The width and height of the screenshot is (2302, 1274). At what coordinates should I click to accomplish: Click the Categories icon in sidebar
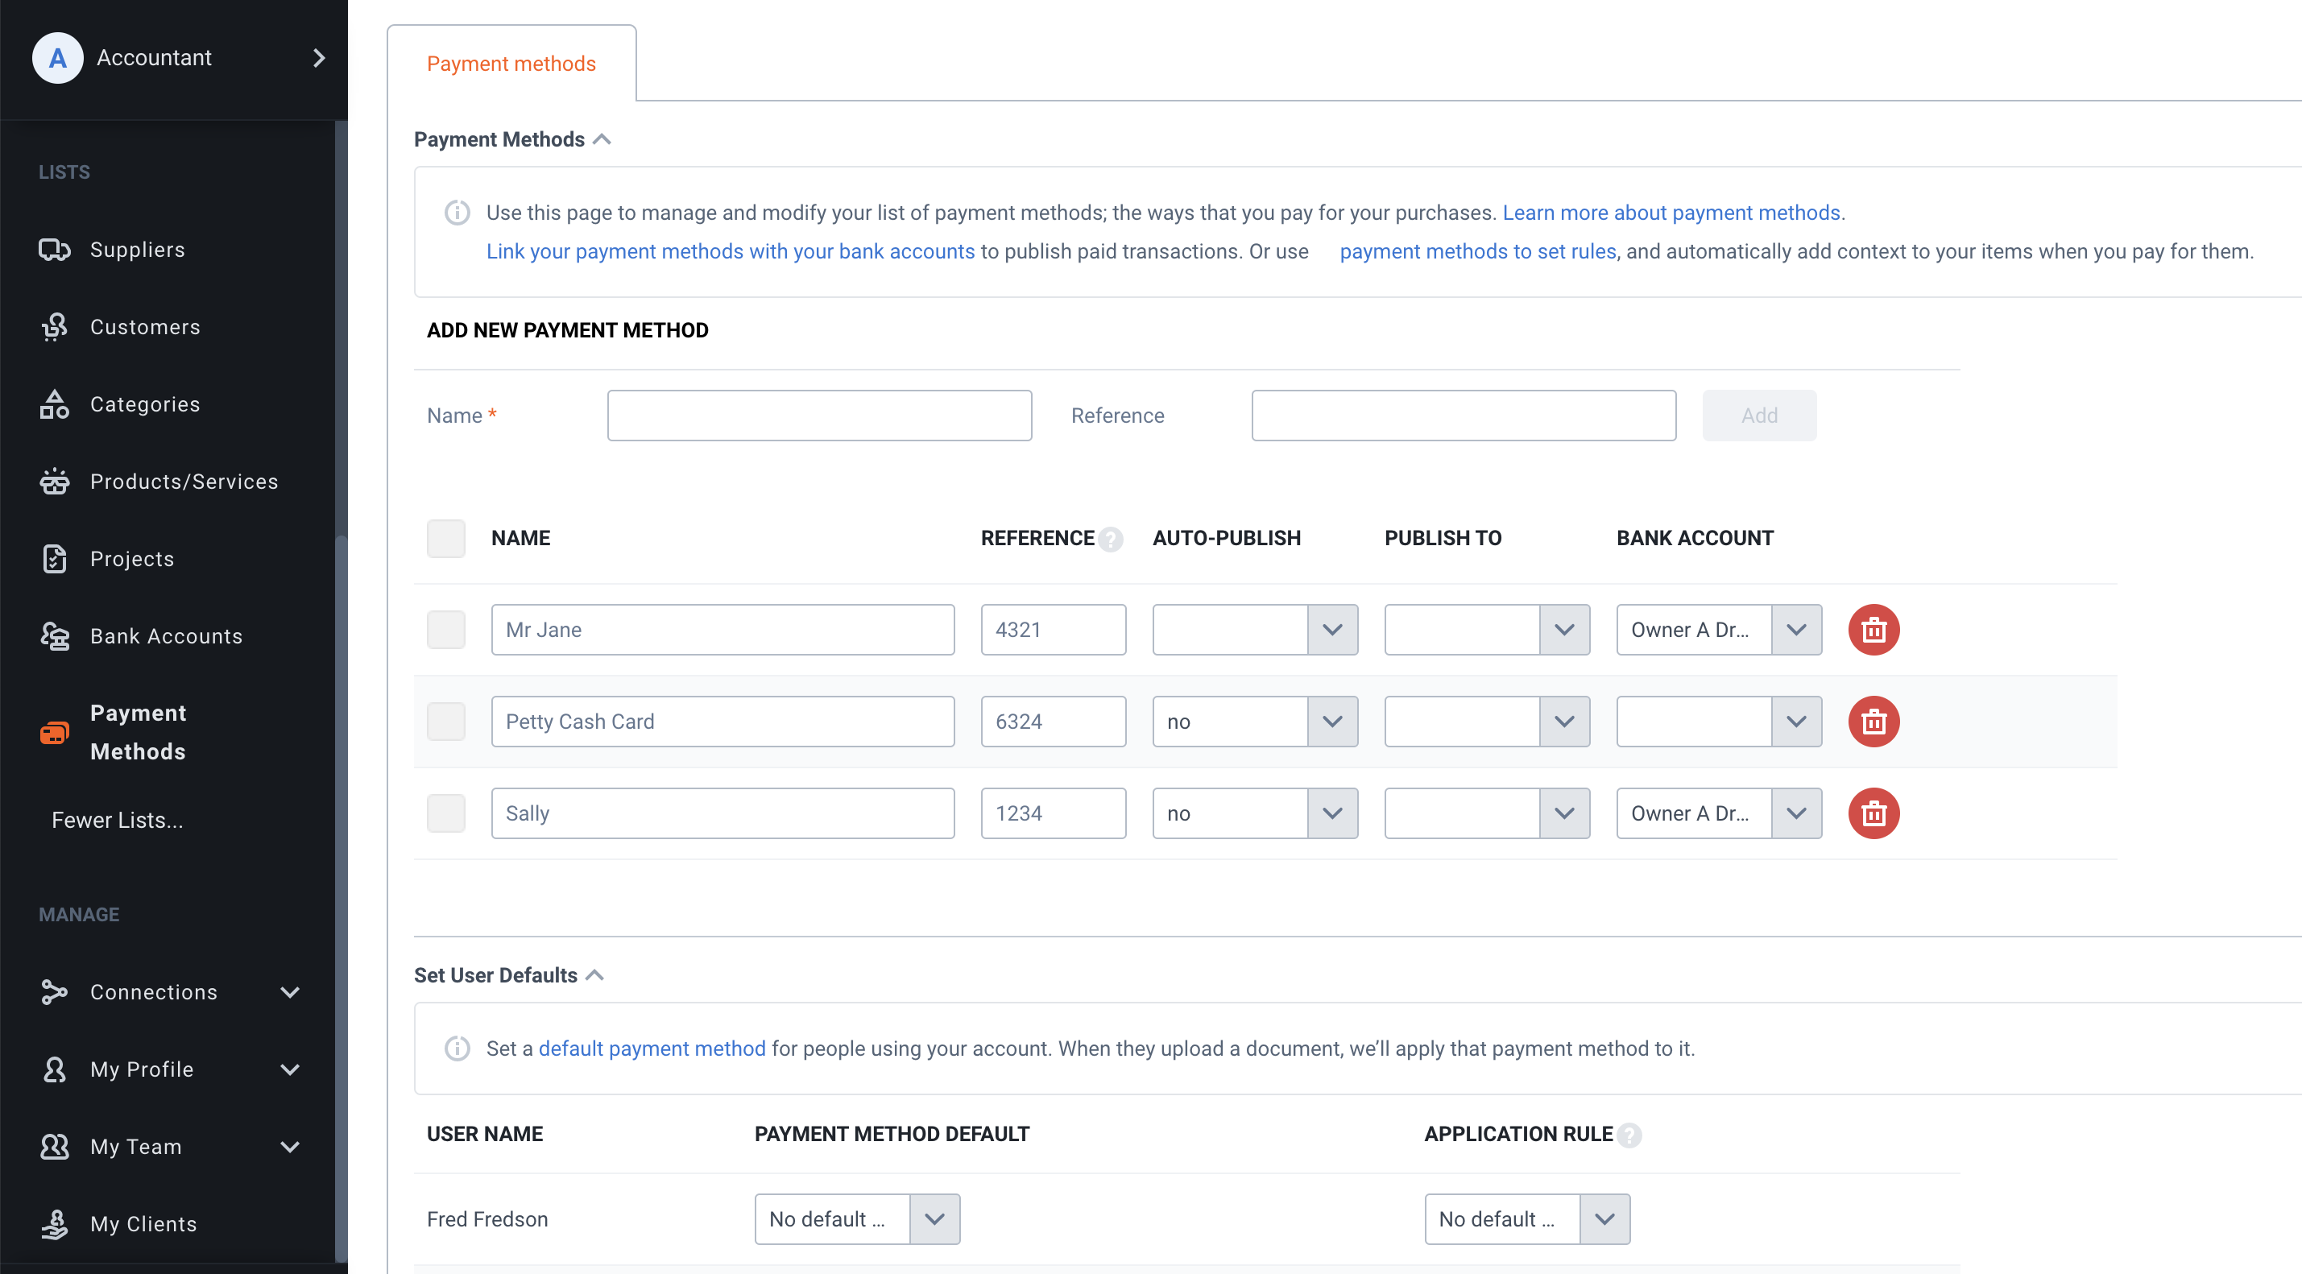(53, 403)
